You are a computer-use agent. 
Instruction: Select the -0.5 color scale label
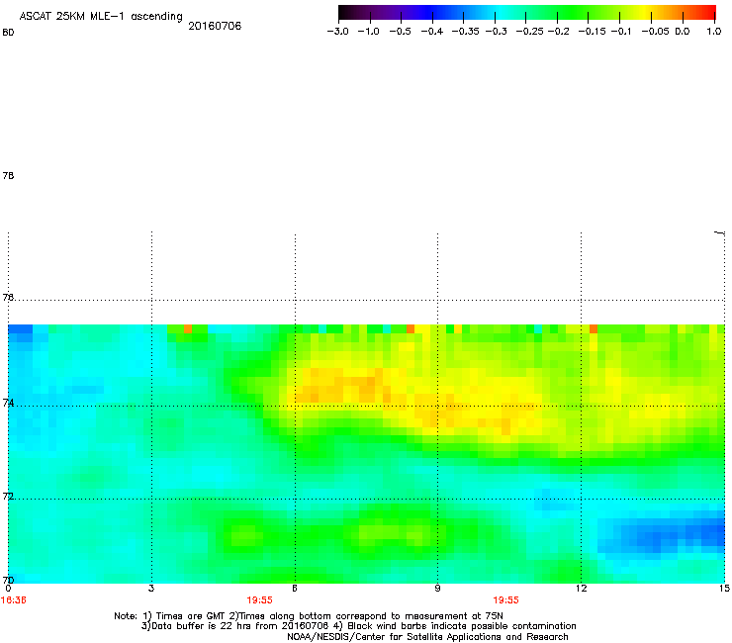(400, 32)
